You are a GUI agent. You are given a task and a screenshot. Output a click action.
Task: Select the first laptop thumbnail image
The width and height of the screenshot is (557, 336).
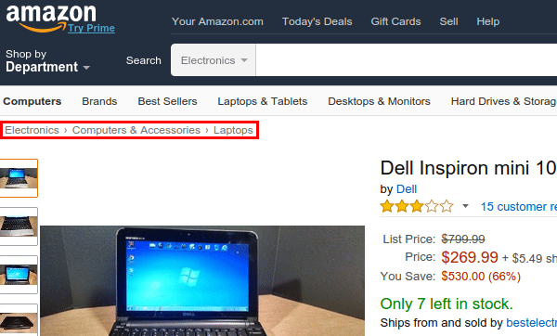19,178
